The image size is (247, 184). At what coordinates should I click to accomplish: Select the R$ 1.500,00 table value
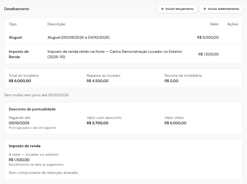208,54
